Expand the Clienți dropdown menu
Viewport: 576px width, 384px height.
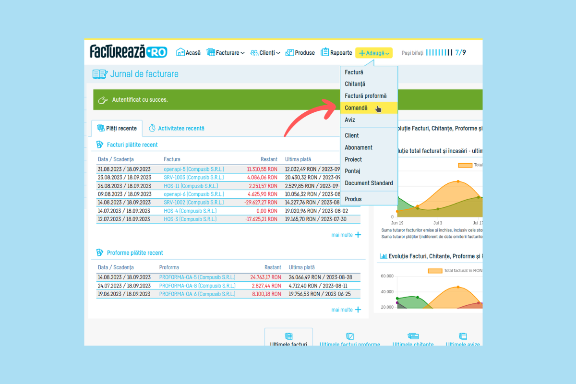coord(265,53)
